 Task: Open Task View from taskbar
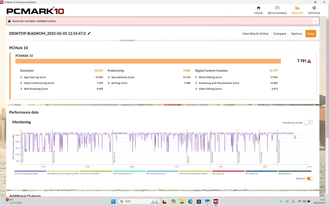(x=165, y=201)
